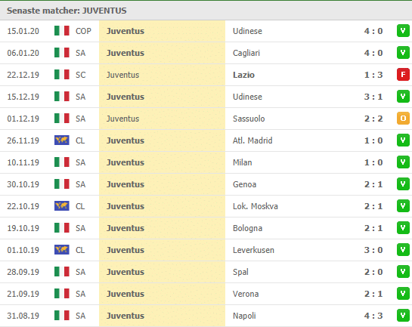Click Champions League flag icon on 26.11.19 row

tap(62, 140)
